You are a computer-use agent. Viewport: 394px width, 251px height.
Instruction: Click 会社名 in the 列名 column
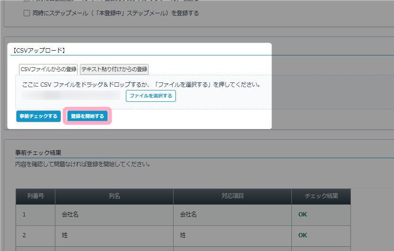(70, 215)
